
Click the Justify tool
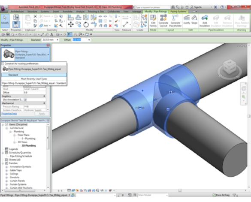pos(187,20)
